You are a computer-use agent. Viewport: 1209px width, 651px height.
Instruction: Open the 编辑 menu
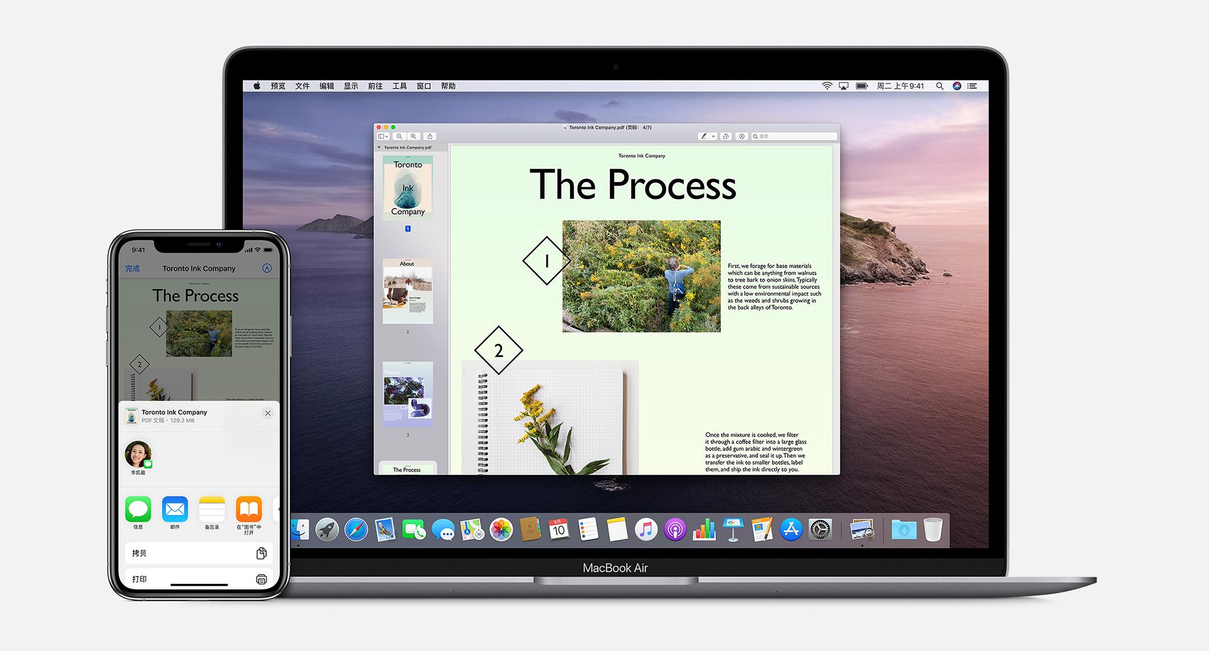326,86
